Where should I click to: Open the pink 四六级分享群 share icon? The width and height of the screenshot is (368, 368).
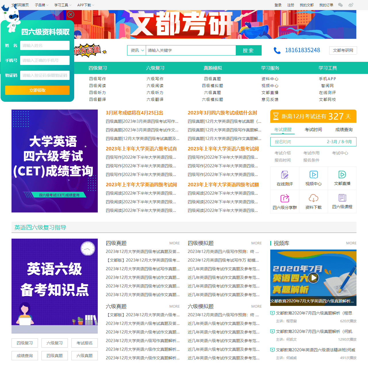(285, 198)
